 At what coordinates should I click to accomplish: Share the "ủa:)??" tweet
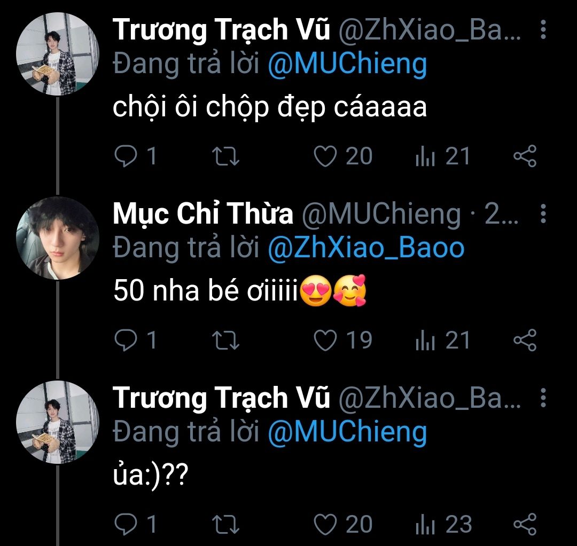[524, 524]
